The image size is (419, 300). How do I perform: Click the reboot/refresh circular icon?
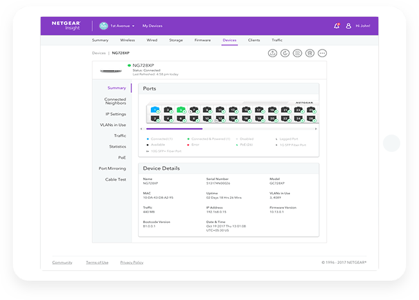click(285, 53)
